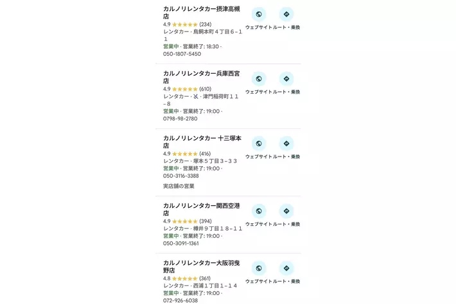
Task: Get directions to カルノリレンタカー大阪羽曳野店
Action: (x=286, y=268)
